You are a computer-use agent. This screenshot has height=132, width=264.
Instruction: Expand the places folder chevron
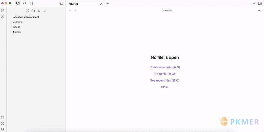pos(11,32)
